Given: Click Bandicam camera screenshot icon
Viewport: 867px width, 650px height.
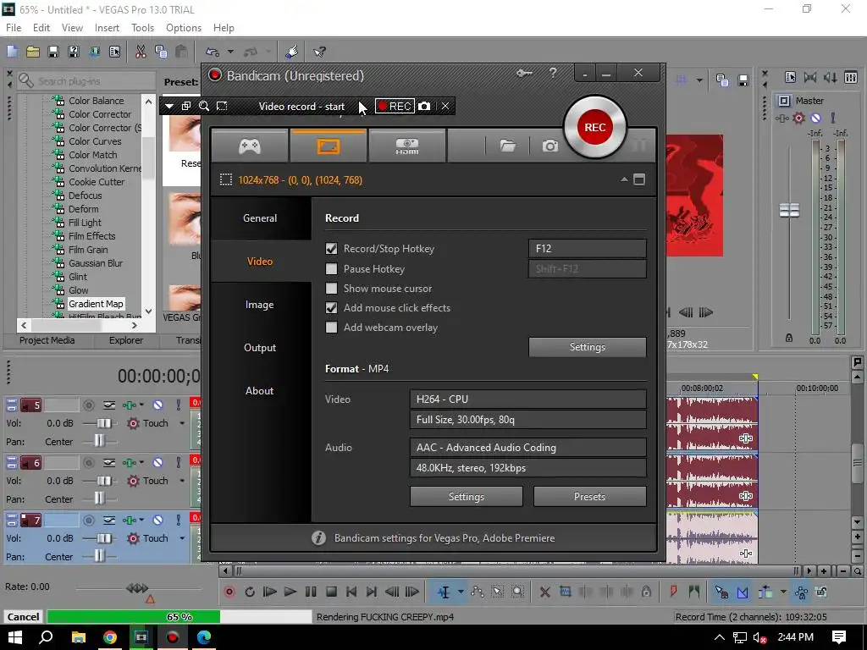Looking at the screenshot, I should tap(549, 146).
